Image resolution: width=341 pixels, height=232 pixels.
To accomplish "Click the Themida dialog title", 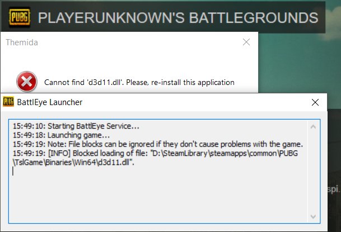I will (22, 42).
